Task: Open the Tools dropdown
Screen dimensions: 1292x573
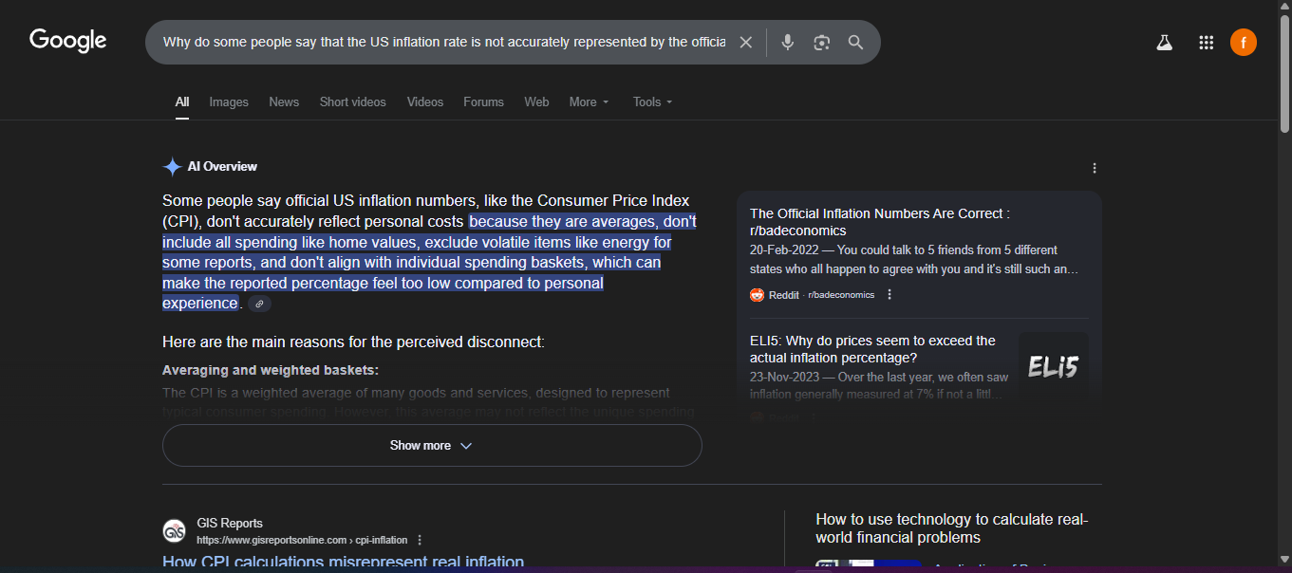Action: click(x=653, y=102)
